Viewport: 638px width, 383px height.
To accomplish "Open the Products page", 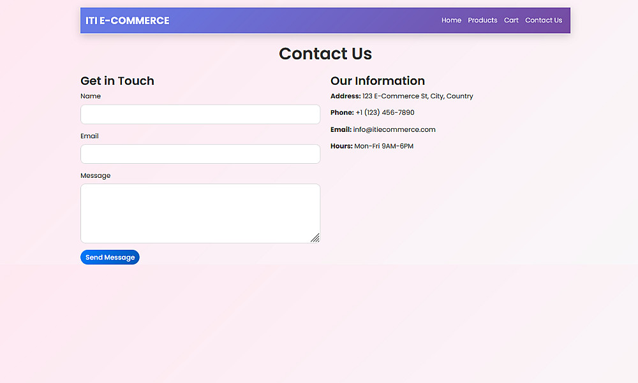I will coord(482,20).
